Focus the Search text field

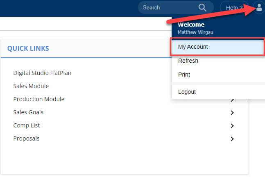169,8
